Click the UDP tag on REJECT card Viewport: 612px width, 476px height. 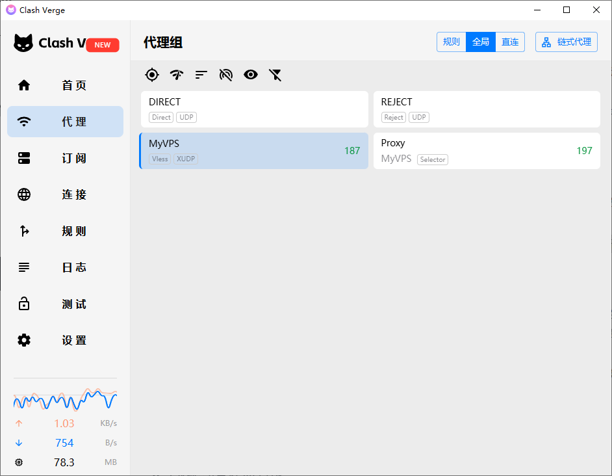click(419, 117)
